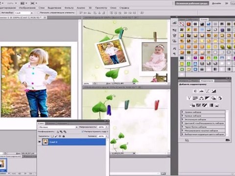This screenshot has width=235, height=176.
Task: Open the Заливка fill dropdown
Action: [107, 136]
